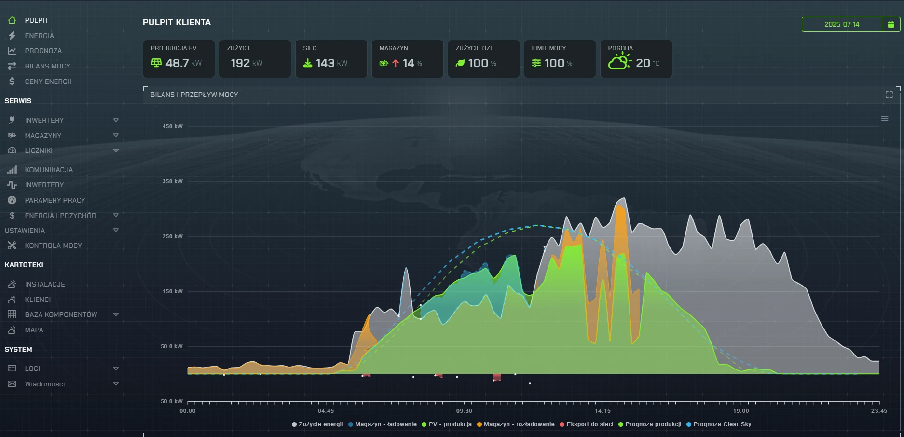Expand the Magazyny submenu arrow

[x=116, y=136]
